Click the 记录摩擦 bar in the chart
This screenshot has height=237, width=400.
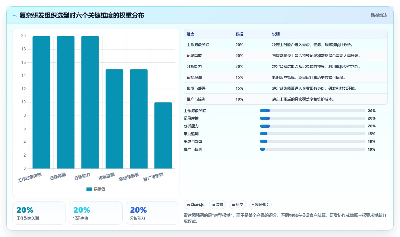[x=66, y=102]
